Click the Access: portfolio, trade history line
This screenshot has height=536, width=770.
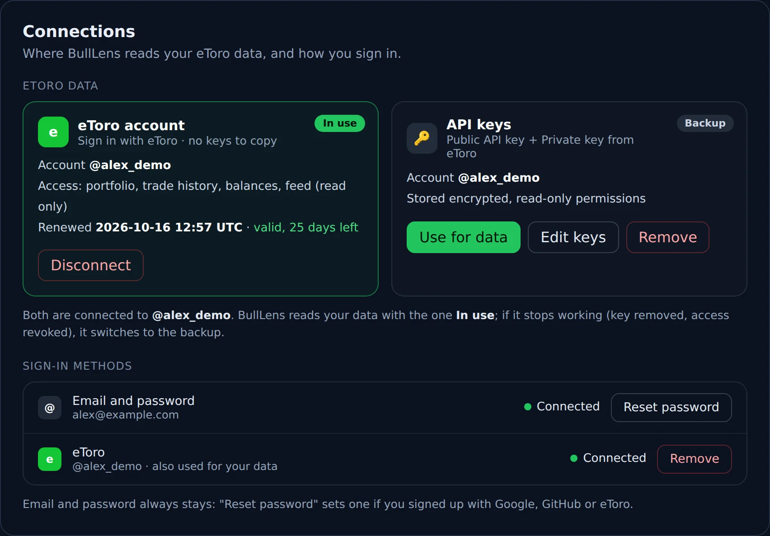coord(192,196)
